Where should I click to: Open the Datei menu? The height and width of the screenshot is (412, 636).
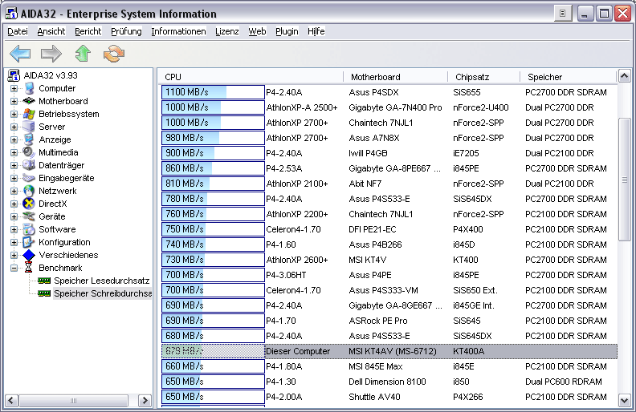[x=17, y=31]
